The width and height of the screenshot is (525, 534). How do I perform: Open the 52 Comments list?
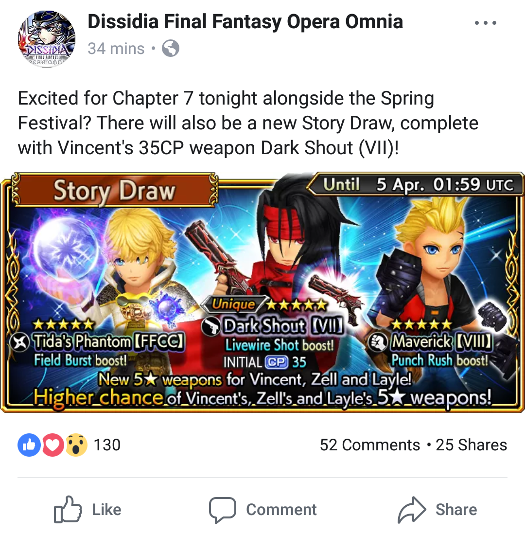370,445
